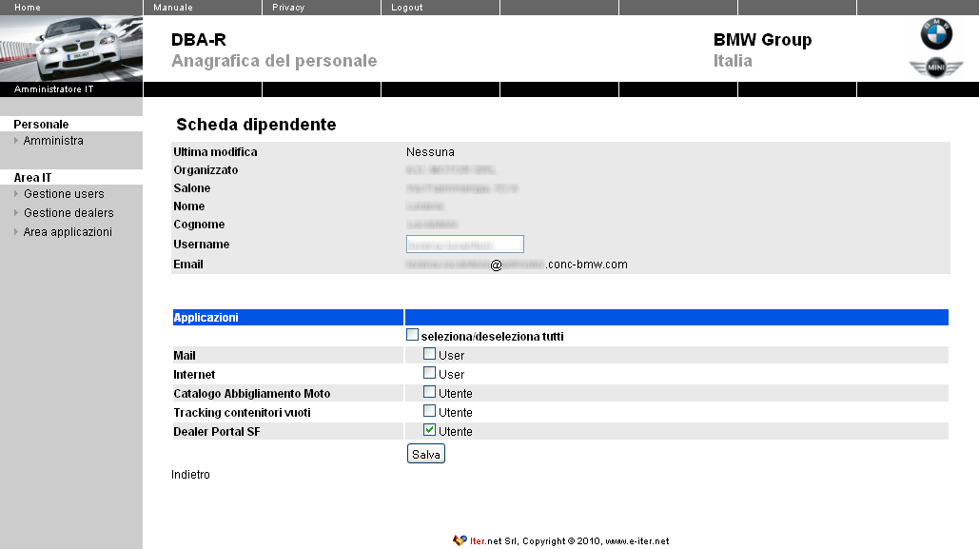Click arrow beside Gestione dealers
Screen dimensions: 979x549
pos(16,213)
